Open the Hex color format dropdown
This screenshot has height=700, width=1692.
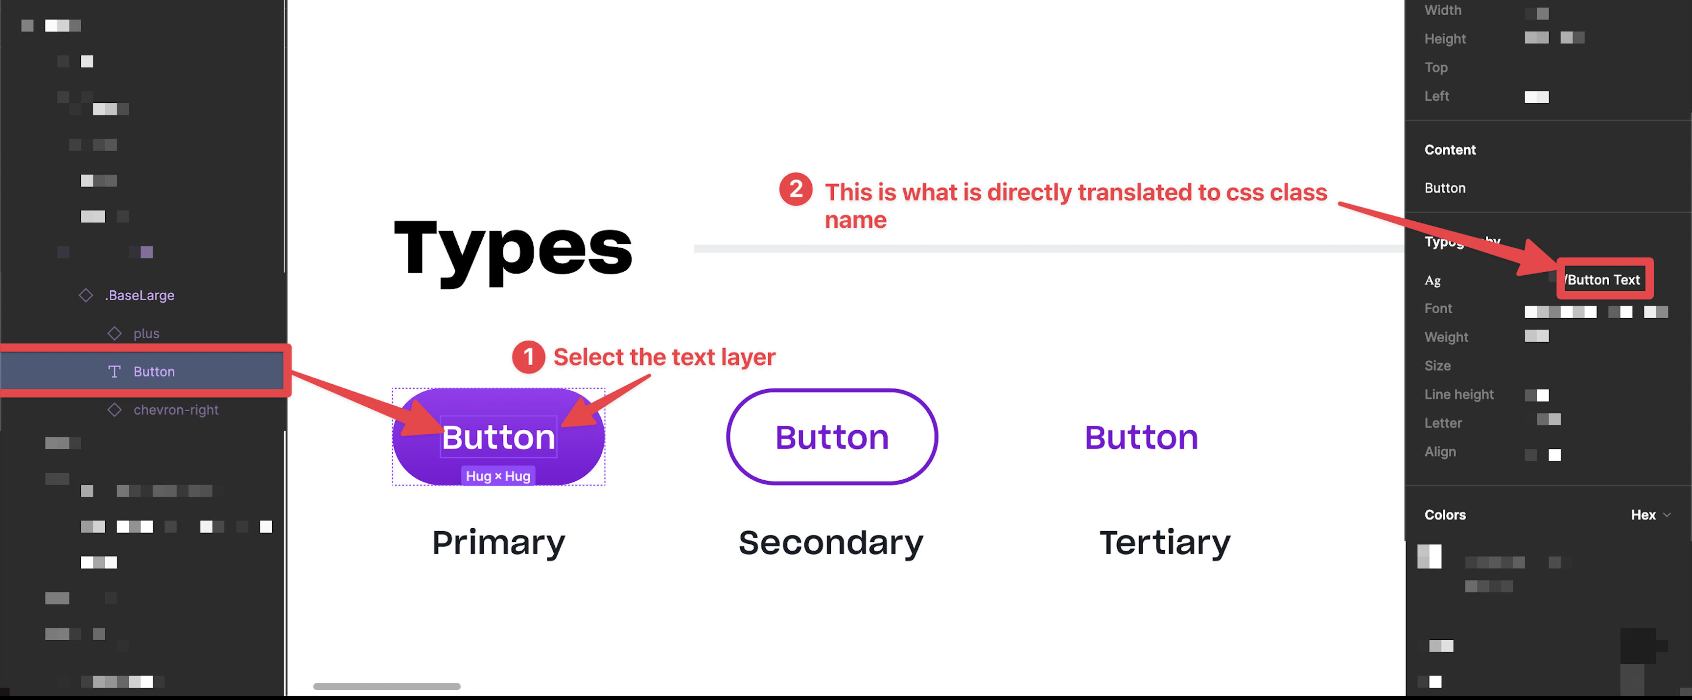(1650, 515)
